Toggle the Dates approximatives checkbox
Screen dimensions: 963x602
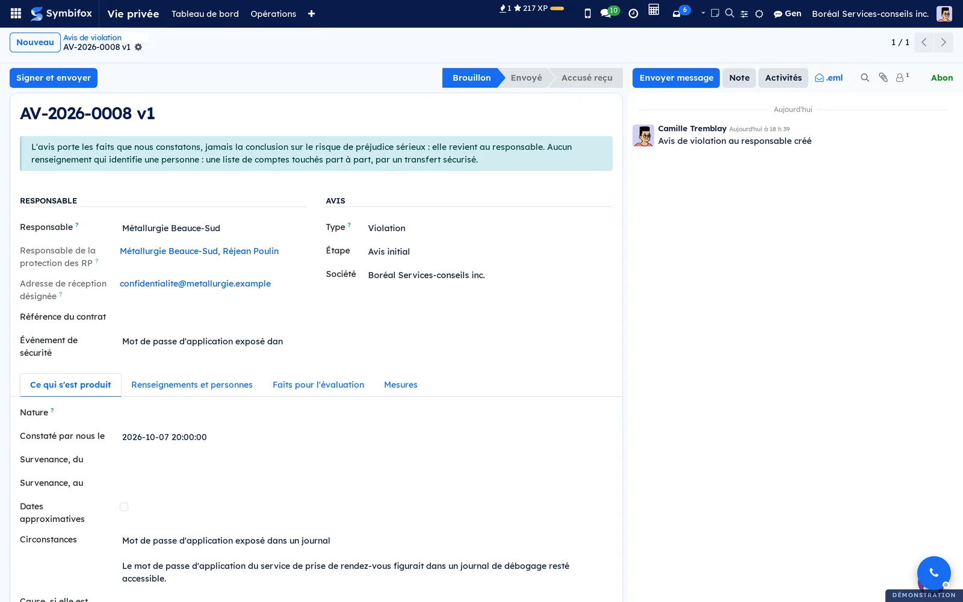(x=124, y=507)
